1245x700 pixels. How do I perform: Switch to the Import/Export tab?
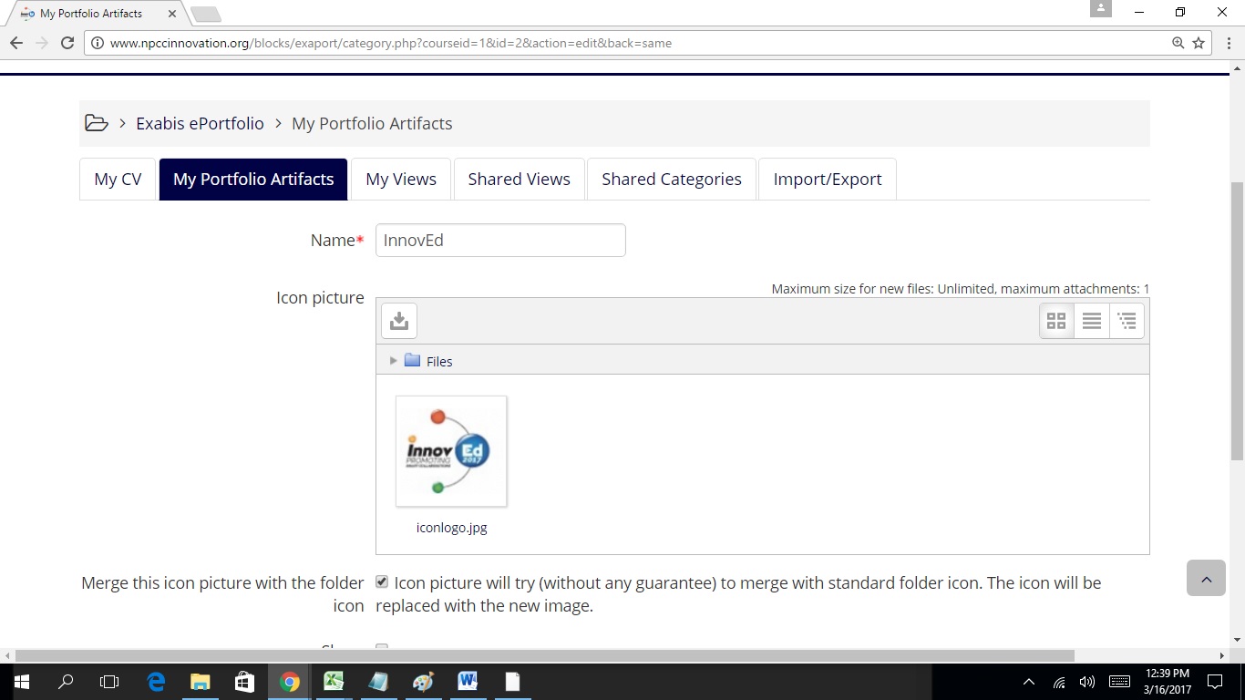coord(828,180)
